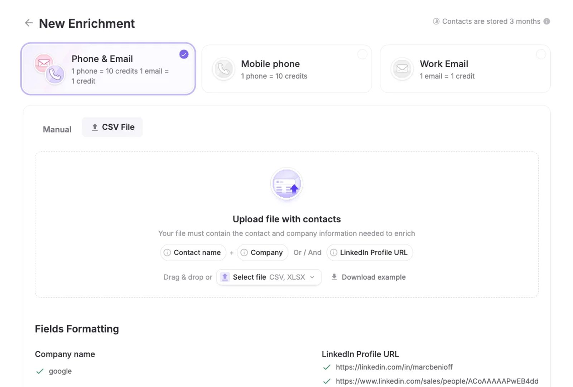The height and width of the screenshot is (387, 573).
Task: Click the '1 email = 1 credit' Work Email text
Action: click(447, 76)
